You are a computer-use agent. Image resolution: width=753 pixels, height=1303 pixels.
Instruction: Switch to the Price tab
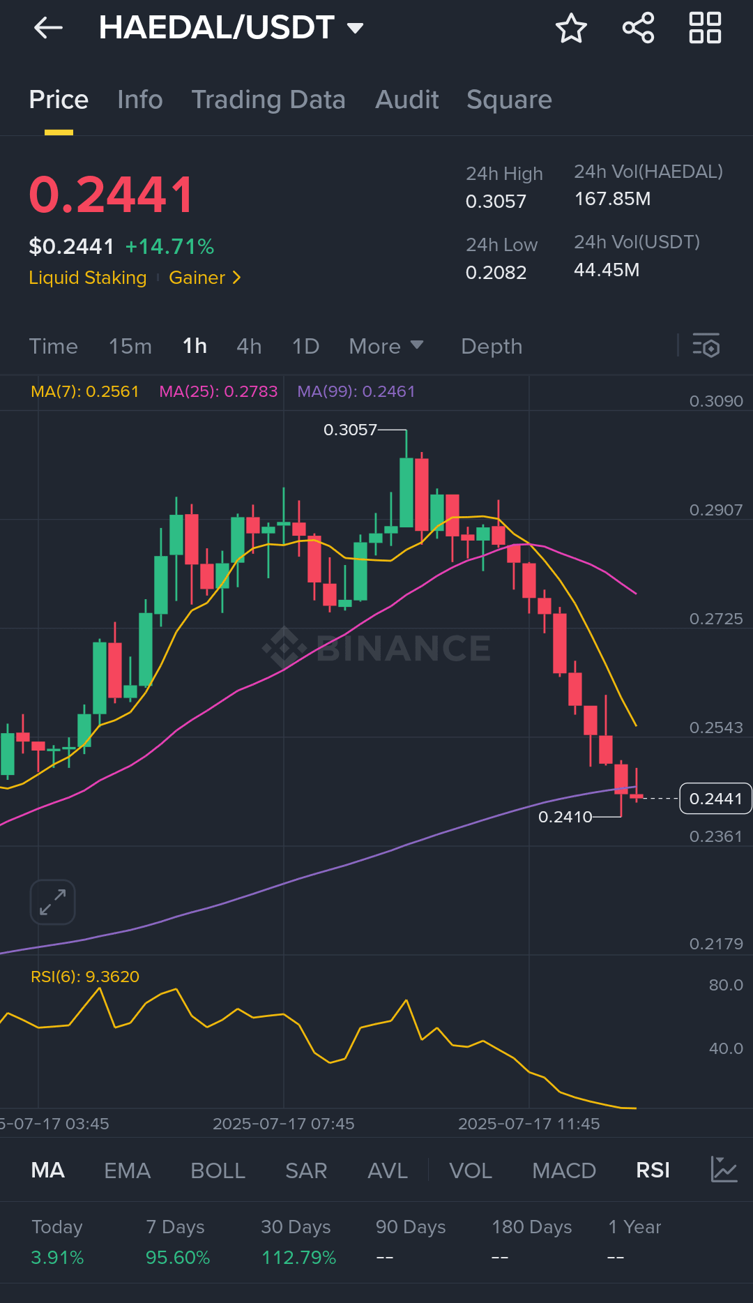59,100
